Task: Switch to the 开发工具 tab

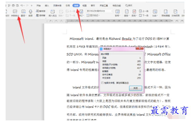Action: (x=104, y=6)
